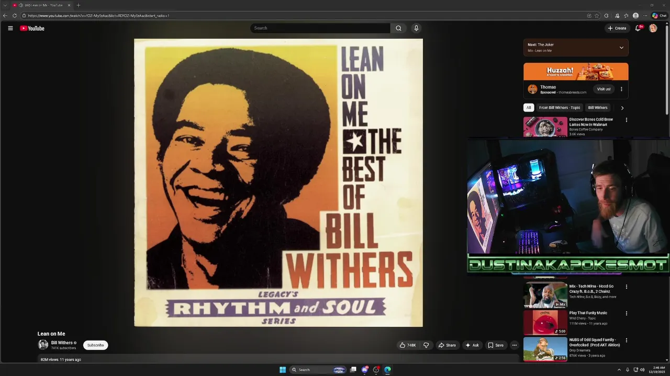The height and width of the screenshot is (376, 670).
Task: Open the Bill Withers channel avatar
Action: (43, 345)
